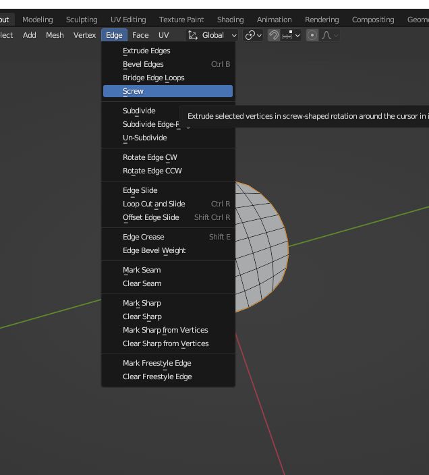This screenshot has width=429, height=475.
Task: Open the Compositing workspace tab
Action: (373, 20)
